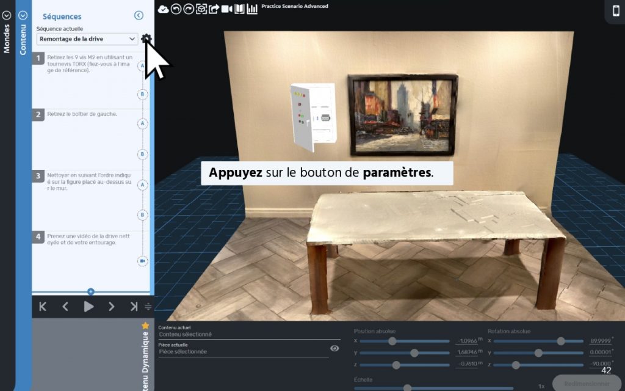Screen dimensions: 625x391
Task: Select marker B of step 2
Action: (x=143, y=155)
